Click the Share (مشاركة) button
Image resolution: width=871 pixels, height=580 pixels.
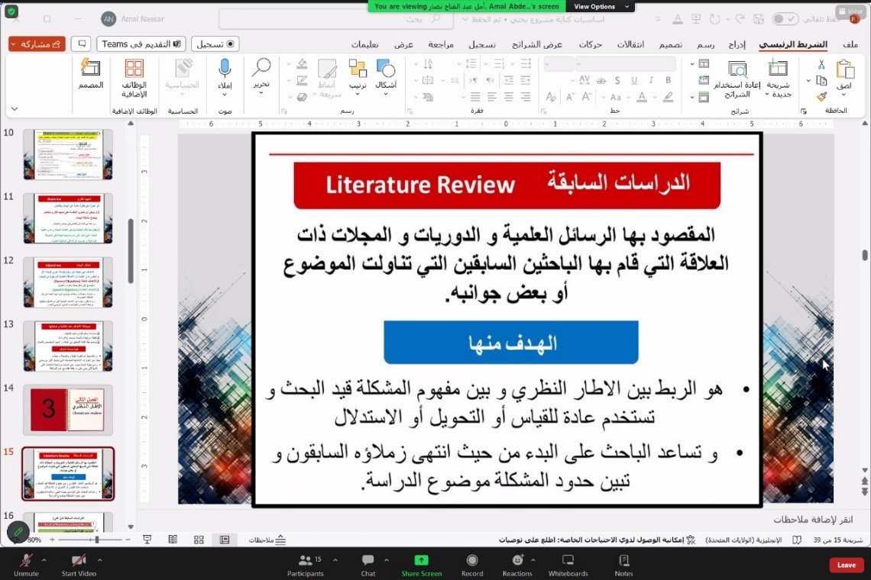(x=37, y=44)
